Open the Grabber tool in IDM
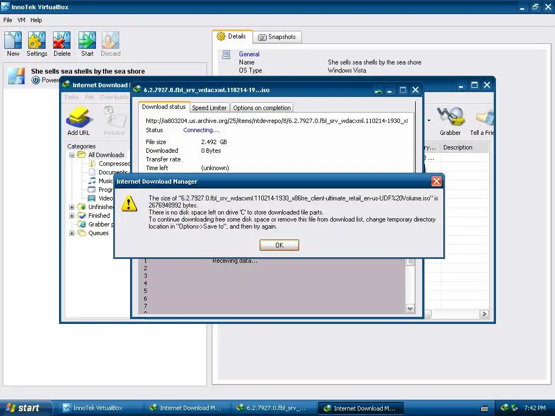This screenshot has width=555, height=416. [450, 117]
